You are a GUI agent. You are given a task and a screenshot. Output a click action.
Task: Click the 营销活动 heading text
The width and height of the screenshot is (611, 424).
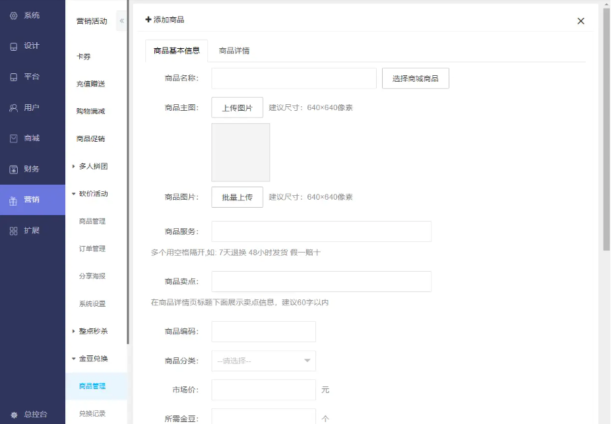[92, 21]
